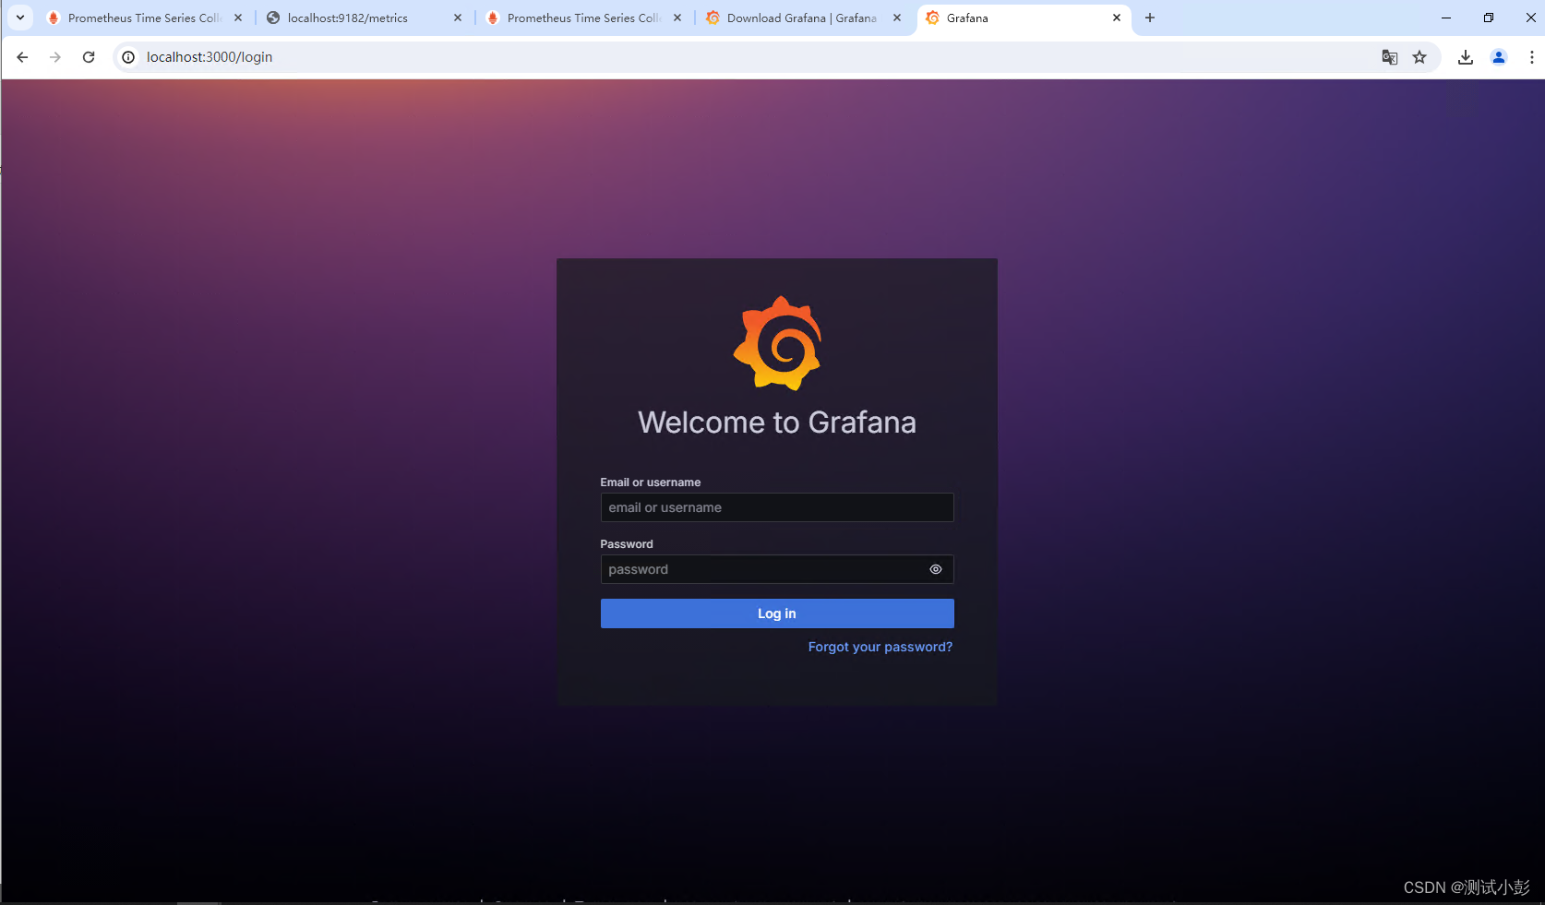Close the second Prometheus tab
The image size is (1545, 905).
[x=677, y=18]
